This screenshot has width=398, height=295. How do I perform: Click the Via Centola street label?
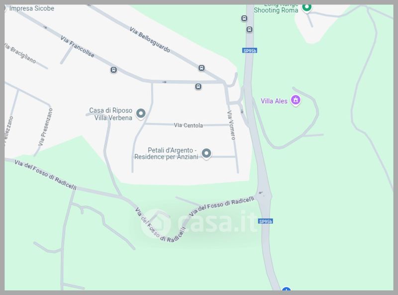[189, 125]
